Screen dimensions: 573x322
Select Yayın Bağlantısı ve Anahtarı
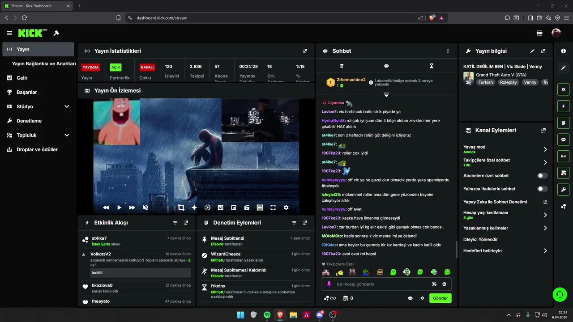44,64
